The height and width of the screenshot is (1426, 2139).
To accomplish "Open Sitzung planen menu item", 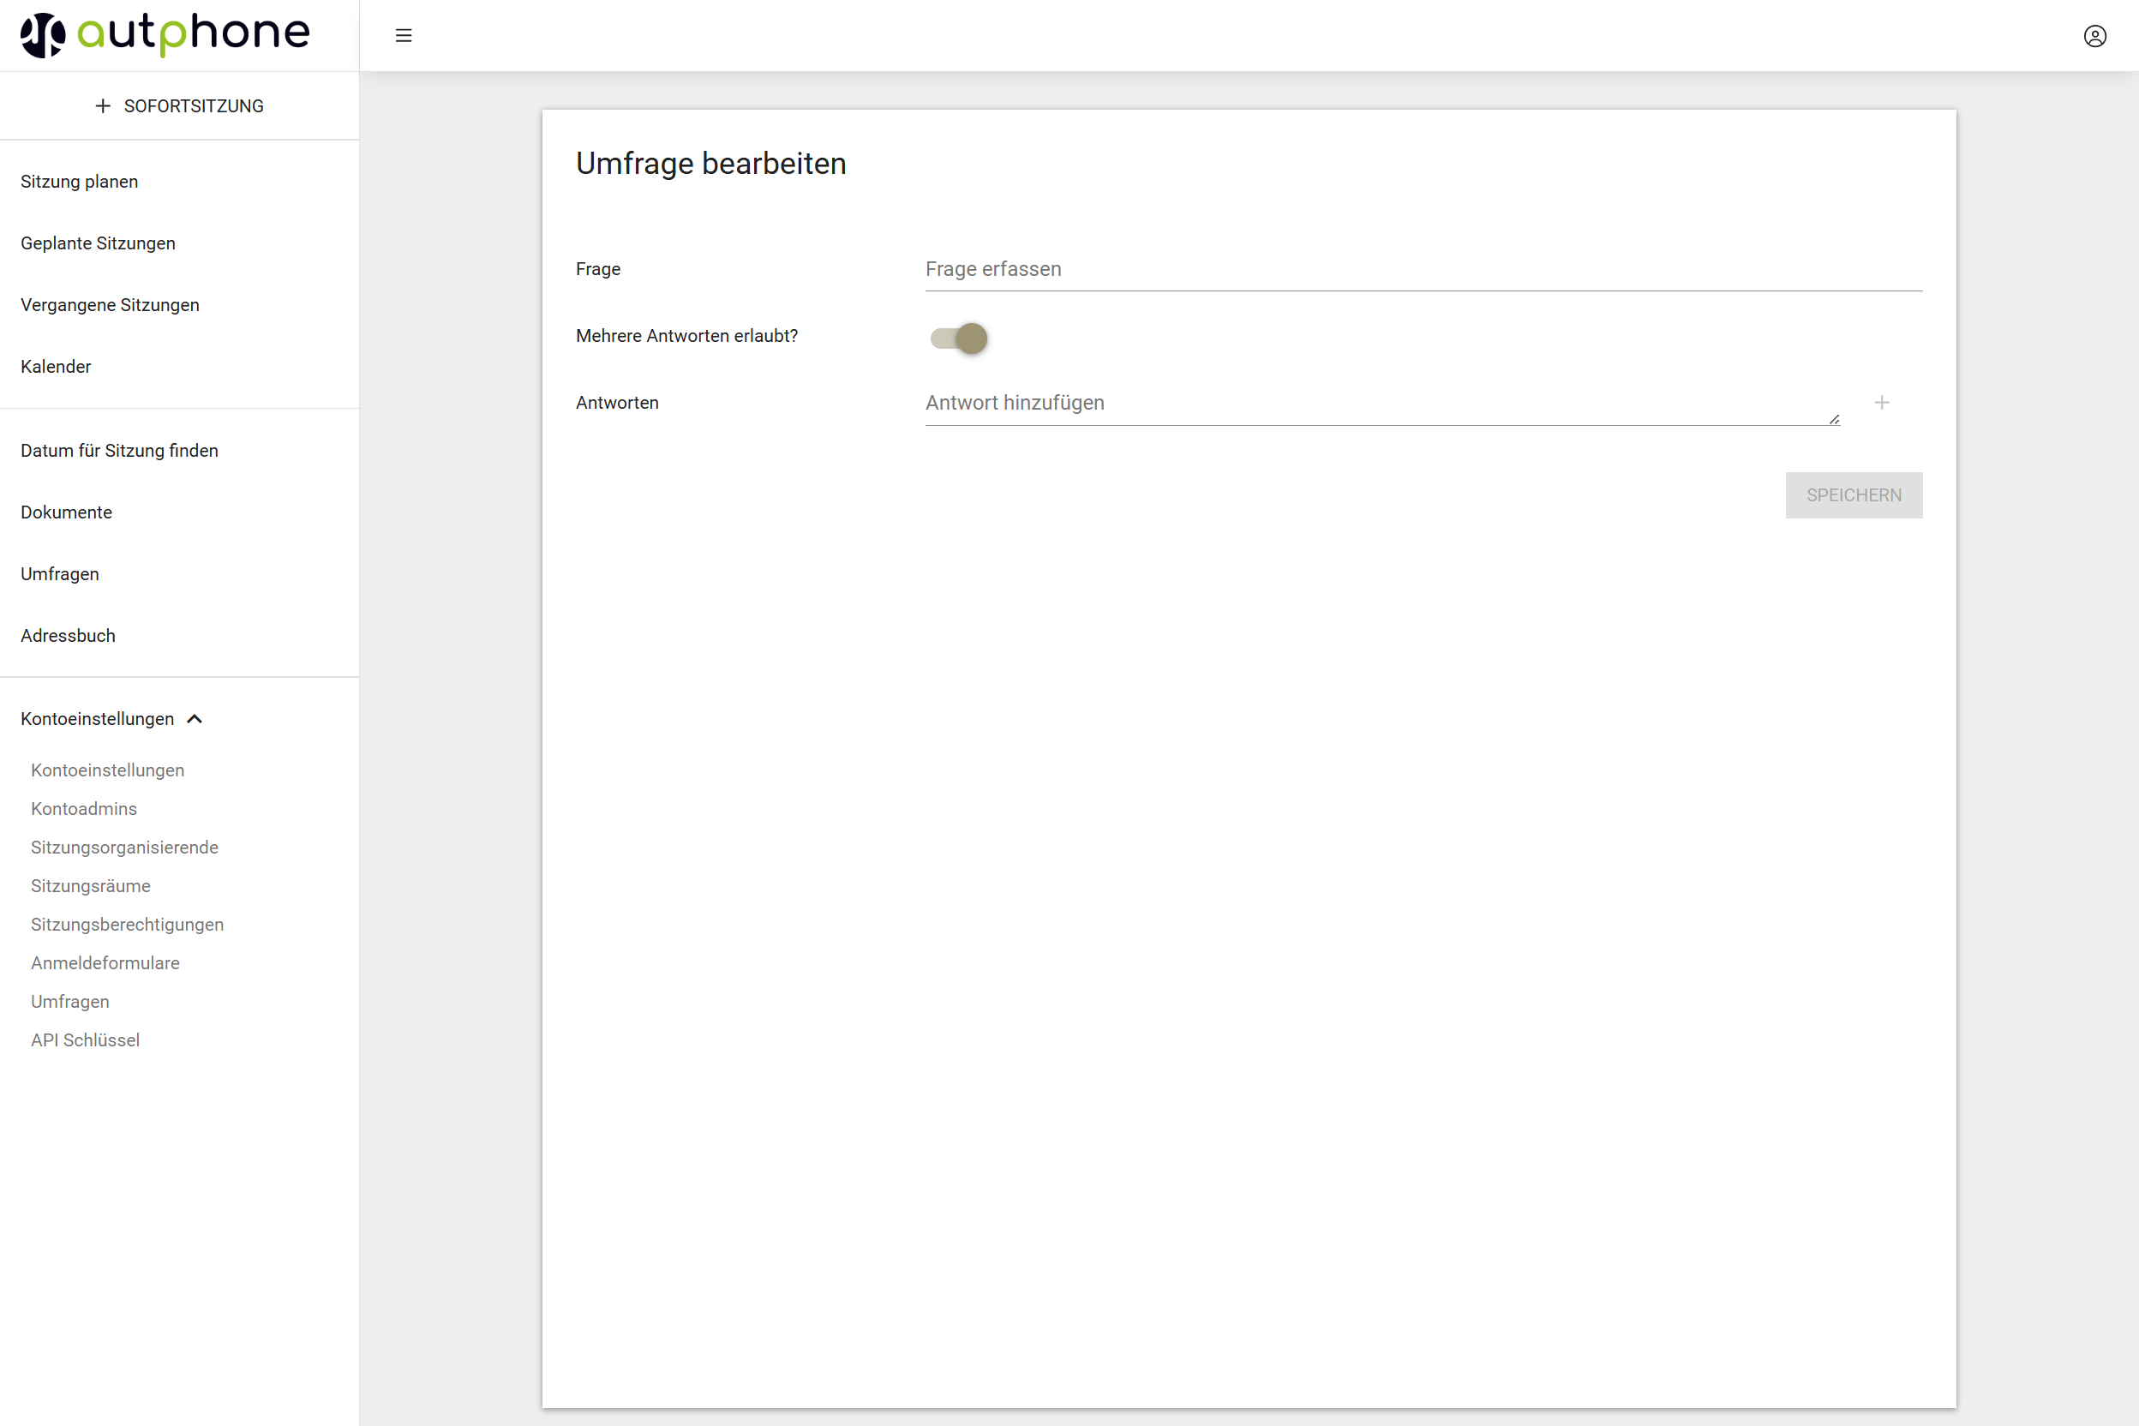I will (x=79, y=181).
